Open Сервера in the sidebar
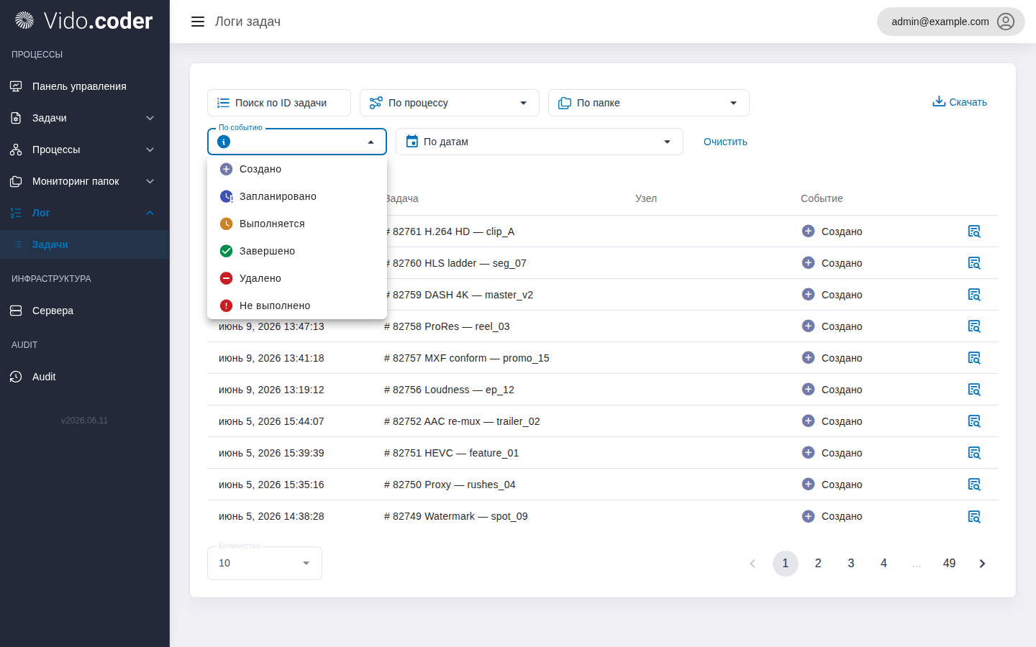The height and width of the screenshot is (647, 1036). click(85, 311)
